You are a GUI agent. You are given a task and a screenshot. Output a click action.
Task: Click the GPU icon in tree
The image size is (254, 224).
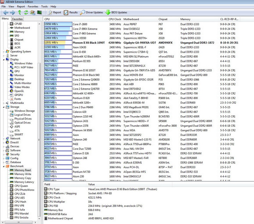pyautogui.click(x=12, y=71)
